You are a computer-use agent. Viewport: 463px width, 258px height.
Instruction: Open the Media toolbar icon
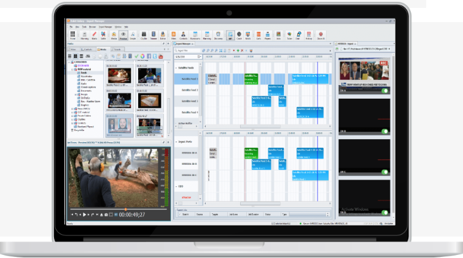pyautogui.click(x=114, y=35)
